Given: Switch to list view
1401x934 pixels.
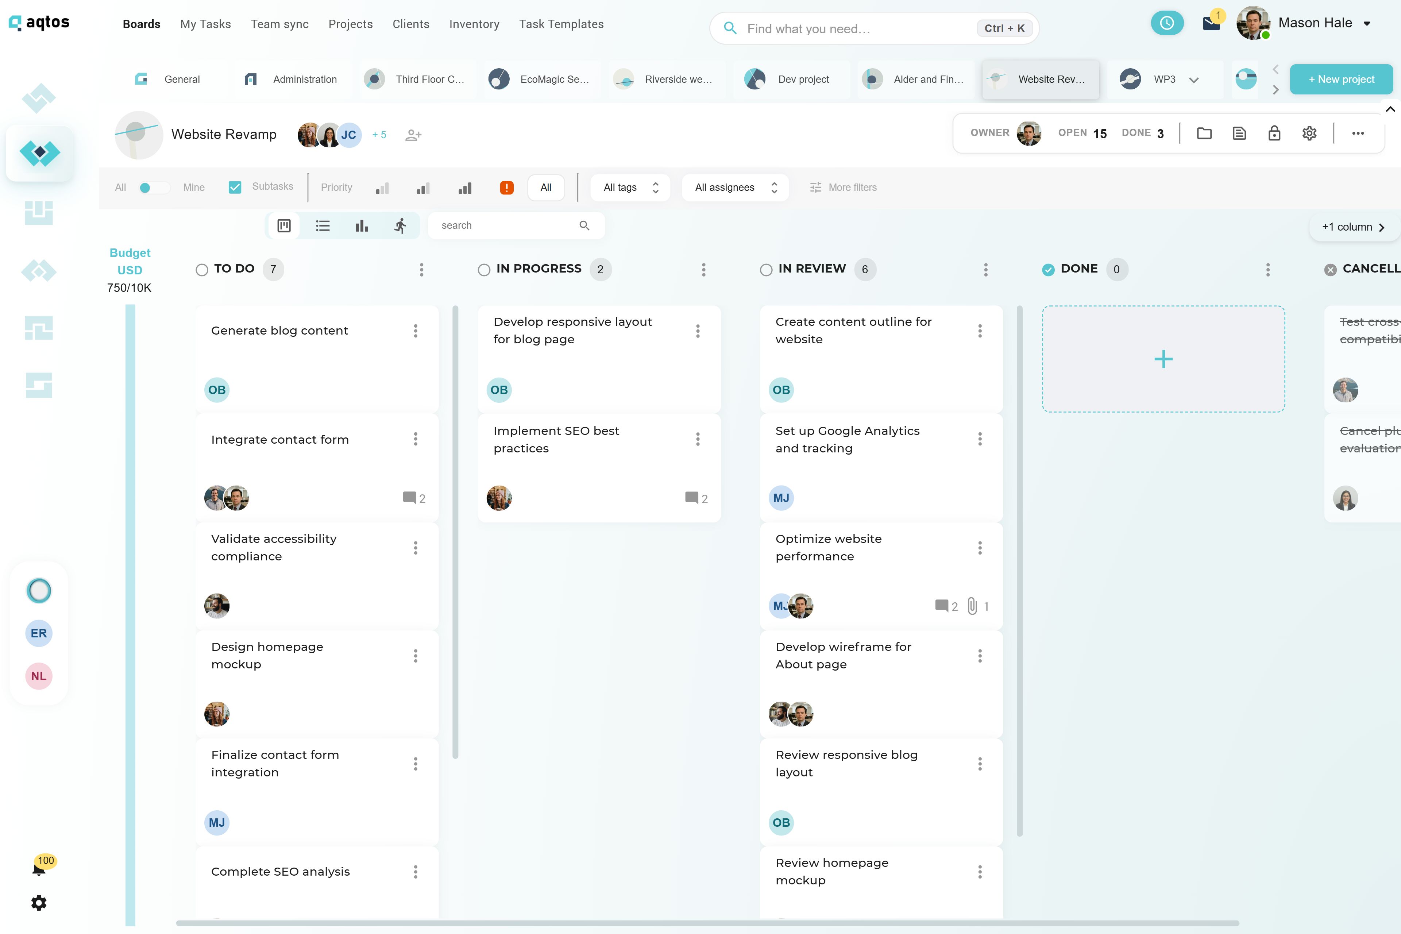Looking at the screenshot, I should pos(322,226).
